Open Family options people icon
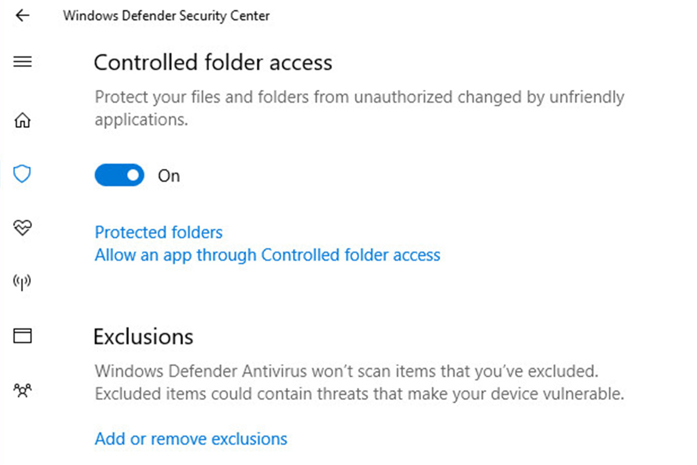 [22, 389]
